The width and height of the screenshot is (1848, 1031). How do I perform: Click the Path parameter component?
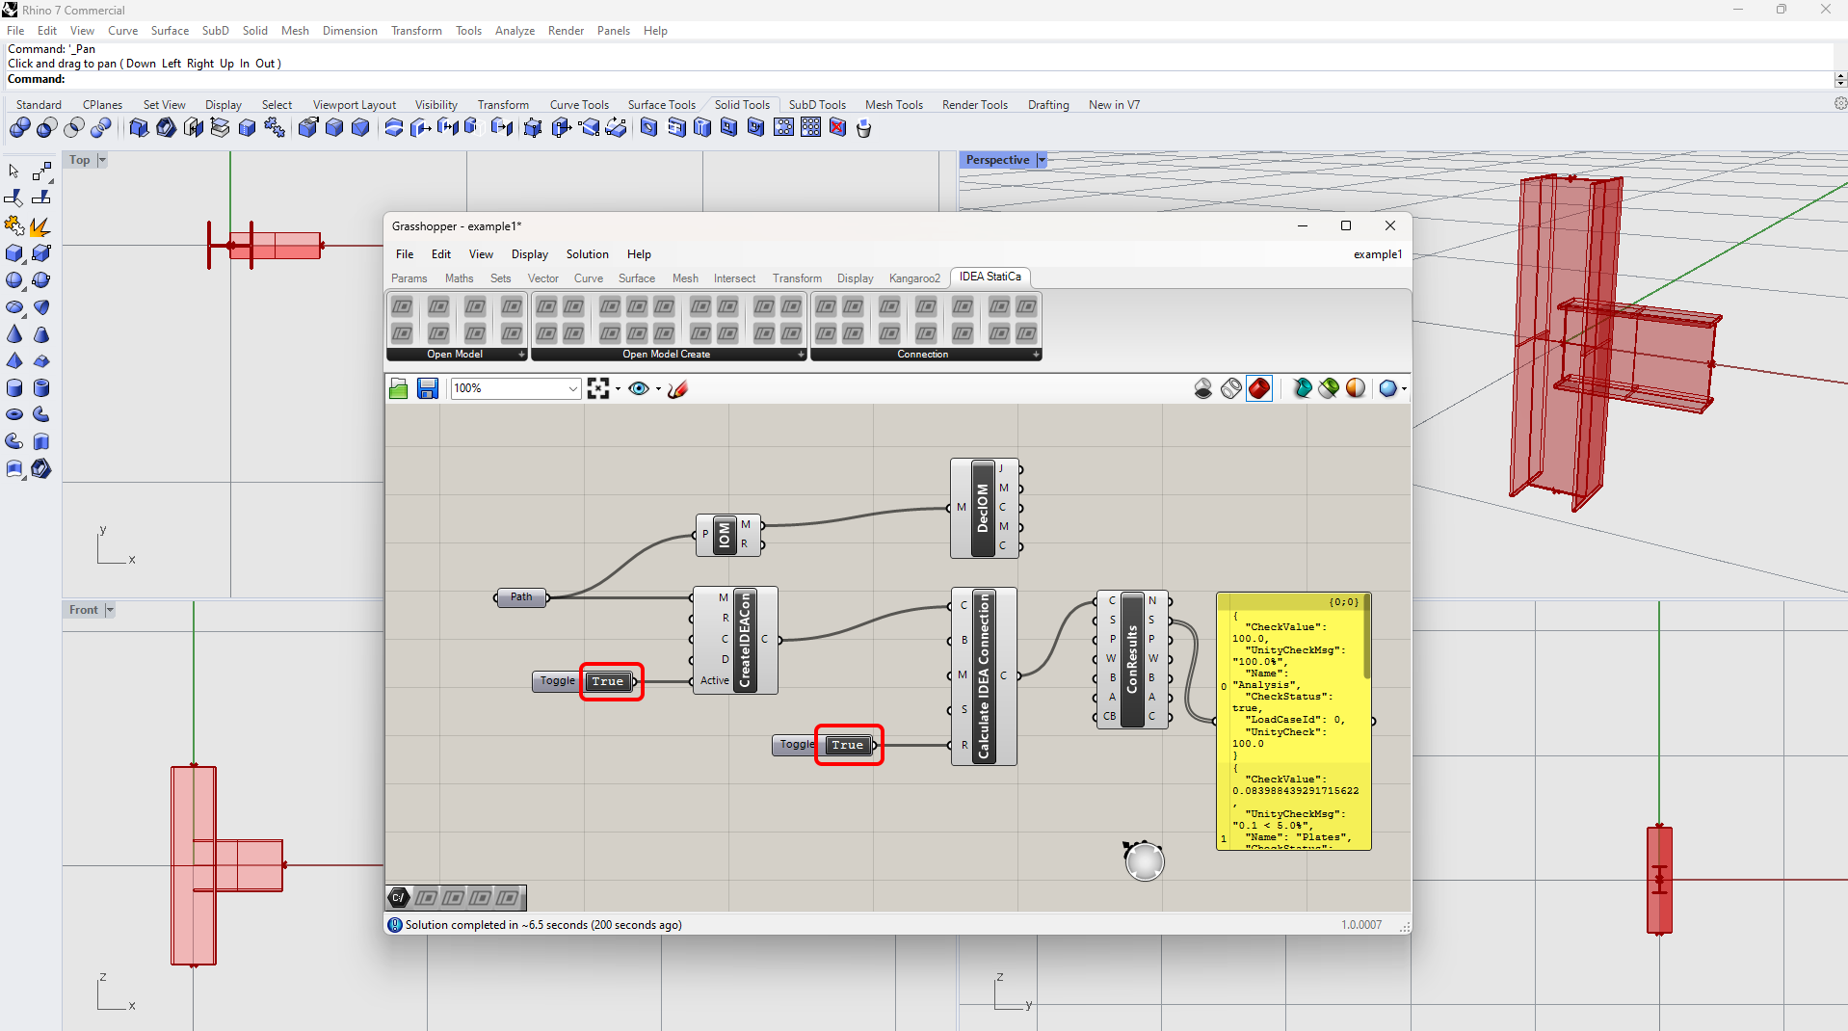pyautogui.click(x=521, y=597)
